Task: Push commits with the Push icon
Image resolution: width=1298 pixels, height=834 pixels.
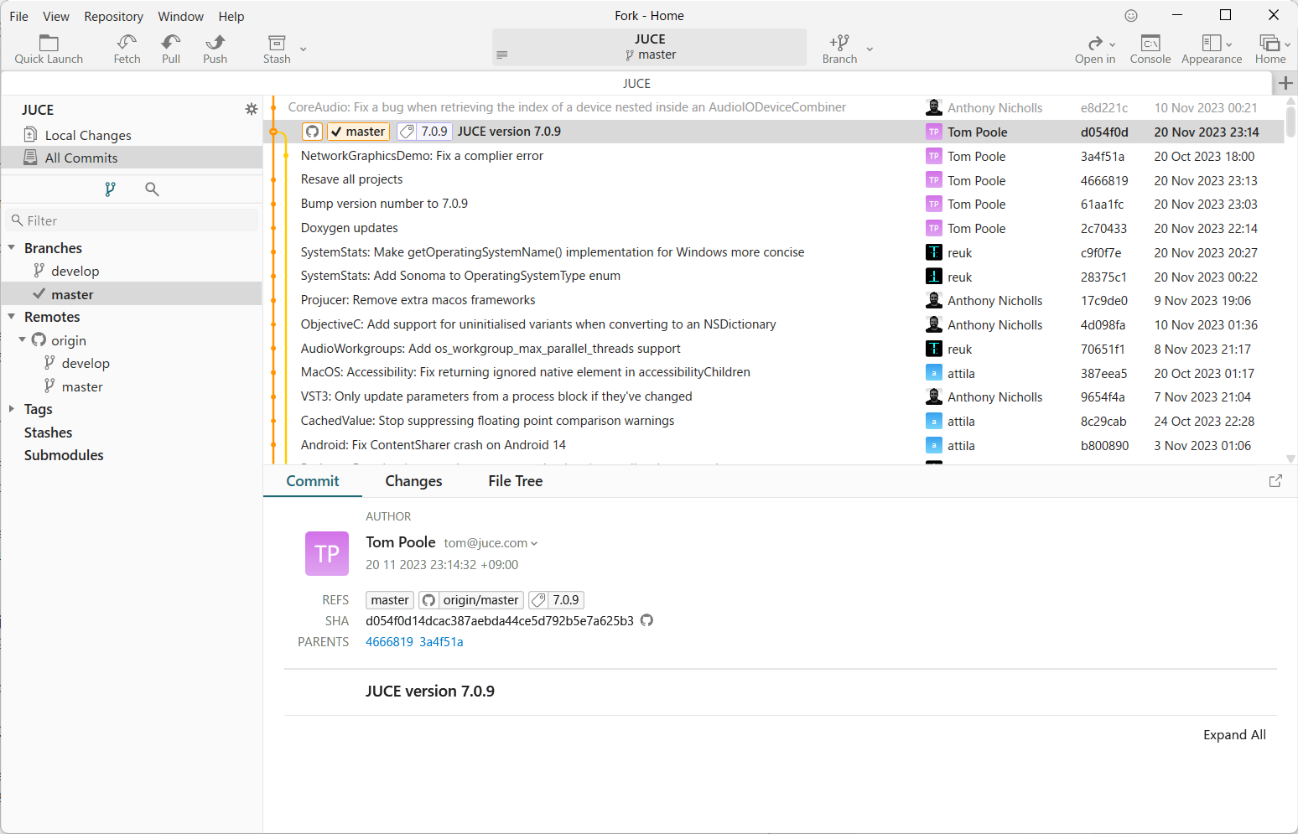Action: pos(215,49)
